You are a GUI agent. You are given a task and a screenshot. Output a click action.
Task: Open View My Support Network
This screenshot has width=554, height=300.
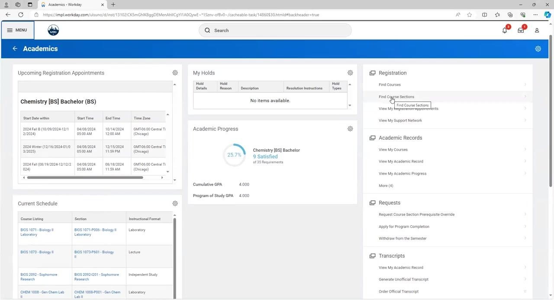point(400,121)
